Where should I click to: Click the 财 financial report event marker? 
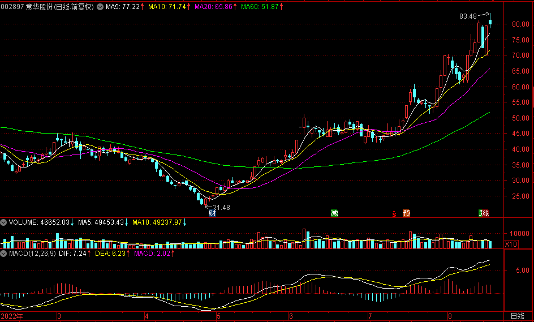point(212,213)
